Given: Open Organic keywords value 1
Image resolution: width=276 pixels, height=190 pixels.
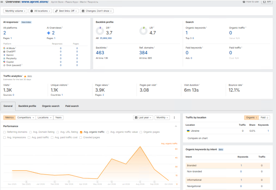Looking at the screenshot, I should point(186,33).
